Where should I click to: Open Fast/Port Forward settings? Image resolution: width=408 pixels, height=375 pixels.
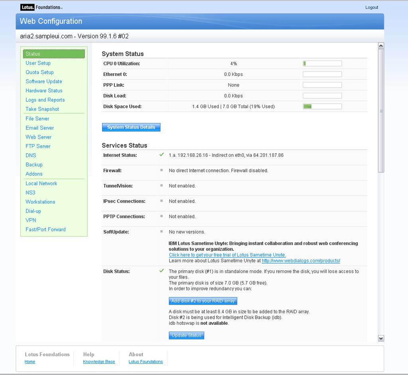(45, 229)
